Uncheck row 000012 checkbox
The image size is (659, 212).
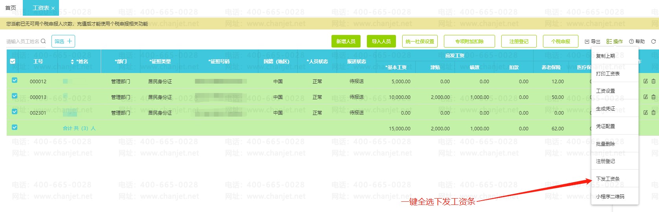[15, 80]
